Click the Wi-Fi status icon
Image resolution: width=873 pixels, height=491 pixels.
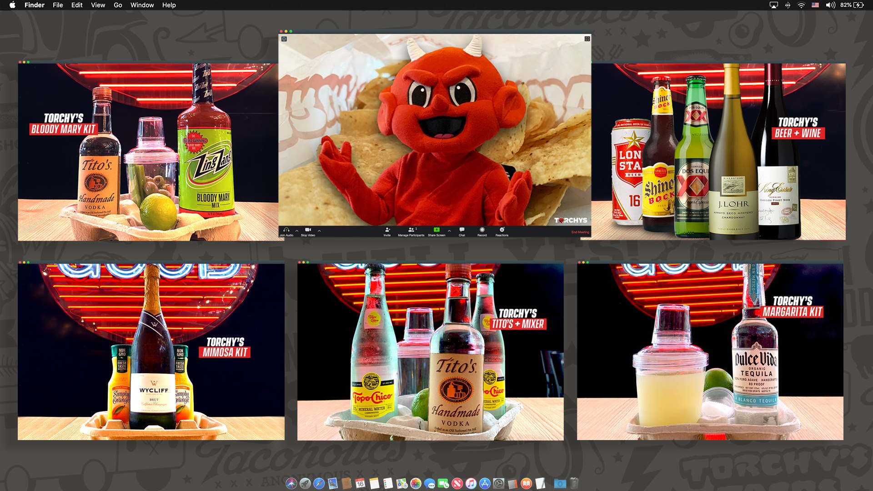click(x=801, y=5)
